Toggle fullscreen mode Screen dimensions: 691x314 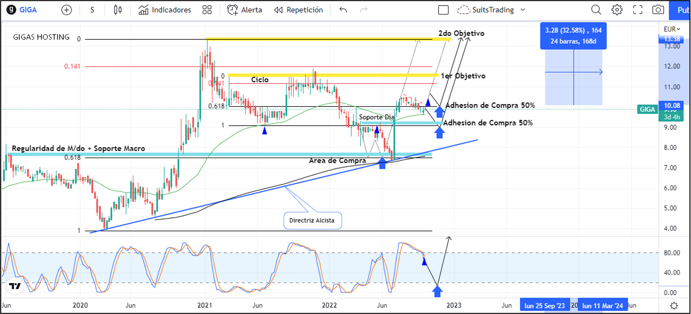(x=638, y=10)
